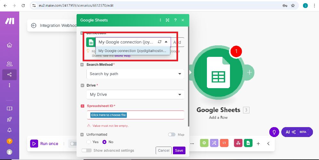
Task: Reload the browser page
Action: pyautogui.click(x=23, y=5)
